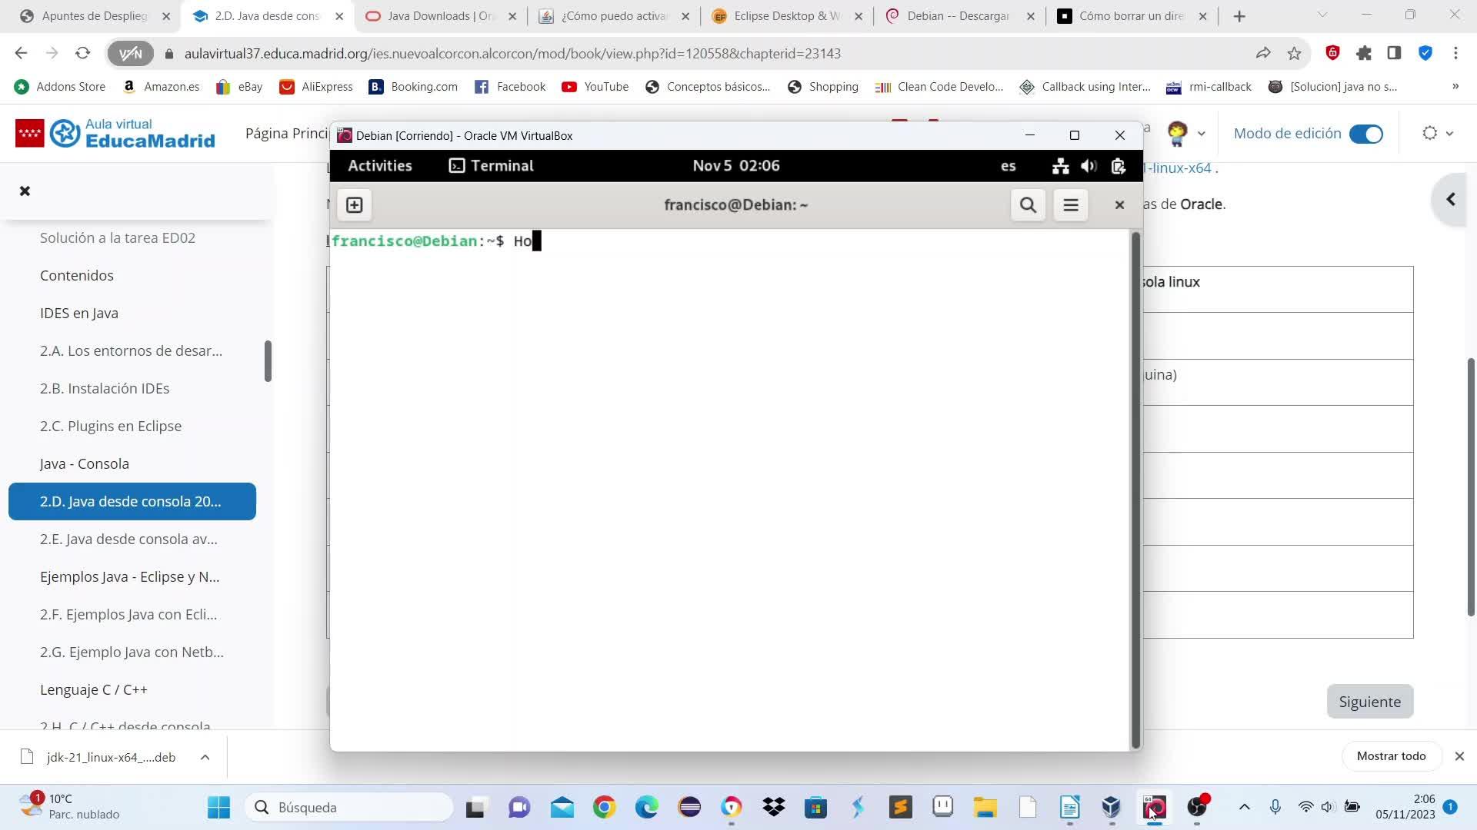Click the terminal search icon

(x=1028, y=205)
